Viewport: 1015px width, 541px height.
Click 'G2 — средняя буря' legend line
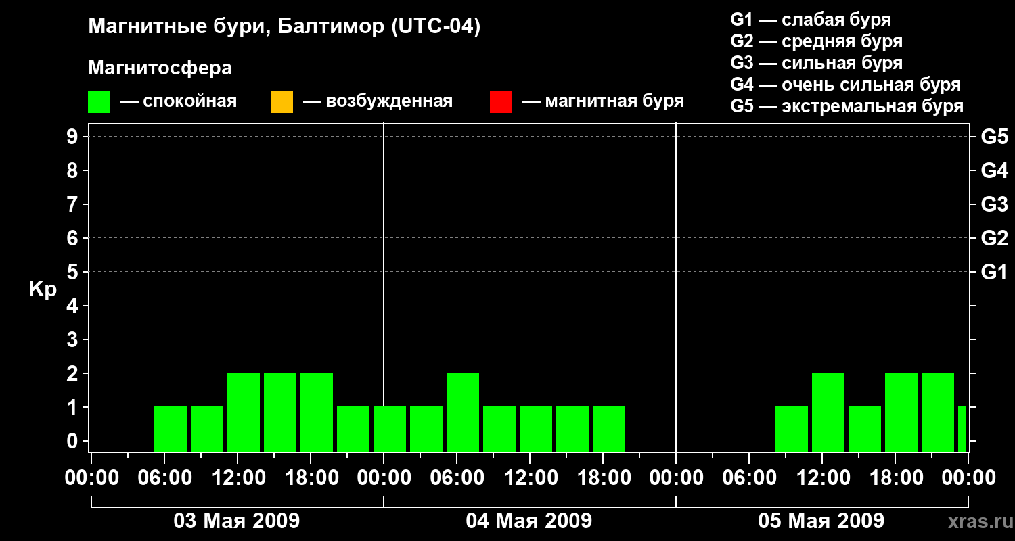click(817, 41)
